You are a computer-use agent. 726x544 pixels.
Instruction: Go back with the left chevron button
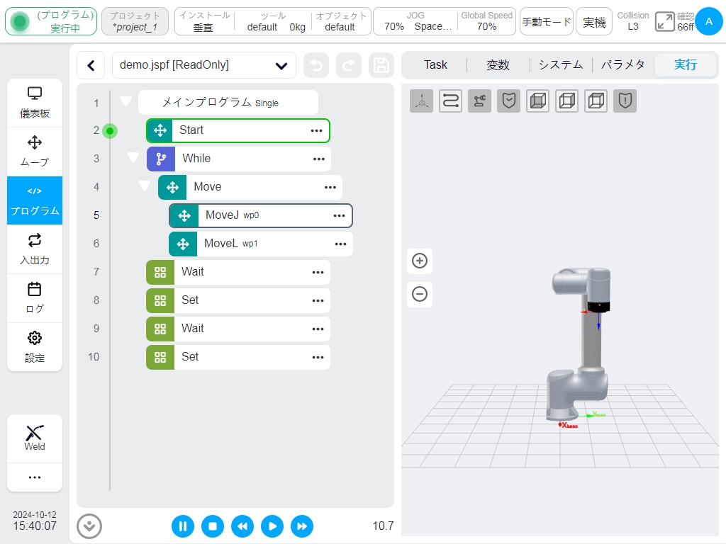tap(91, 65)
